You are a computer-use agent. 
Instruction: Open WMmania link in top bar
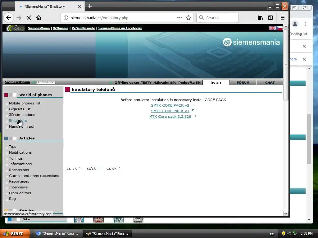pyautogui.click(x=61, y=28)
